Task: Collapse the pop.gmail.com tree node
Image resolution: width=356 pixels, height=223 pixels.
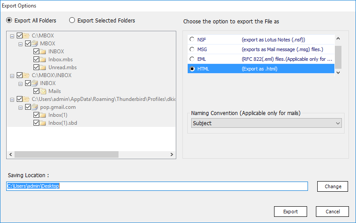Action: coord(20,107)
